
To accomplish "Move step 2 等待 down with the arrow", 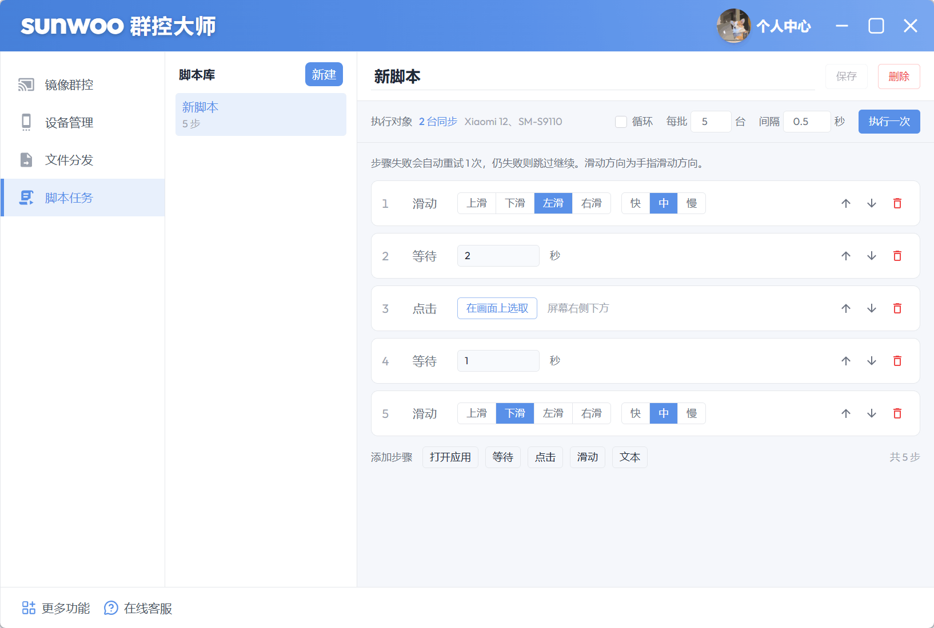I will 872,256.
